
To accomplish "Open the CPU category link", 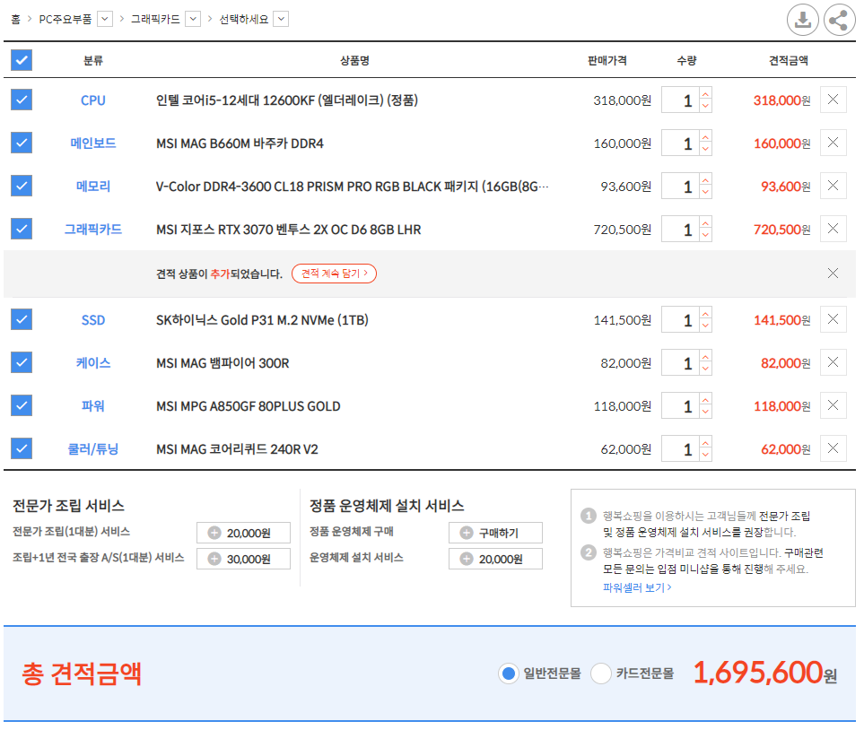I will coord(93,100).
